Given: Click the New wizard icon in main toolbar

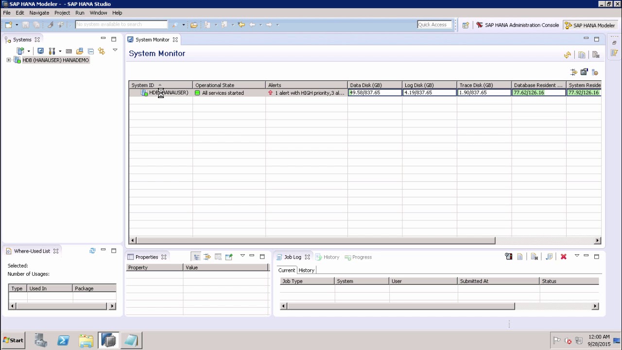Looking at the screenshot, I should click(9, 25).
